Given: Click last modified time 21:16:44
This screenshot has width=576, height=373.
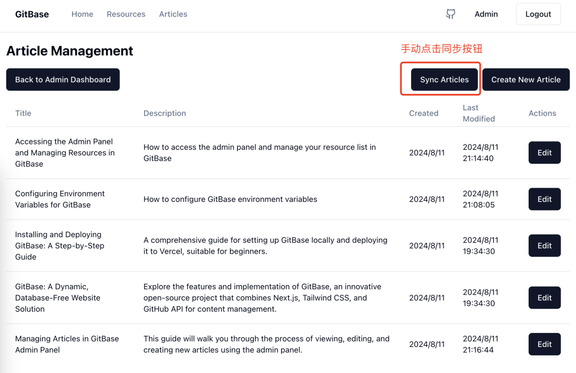Looking at the screenshot, I should [478, 350].
